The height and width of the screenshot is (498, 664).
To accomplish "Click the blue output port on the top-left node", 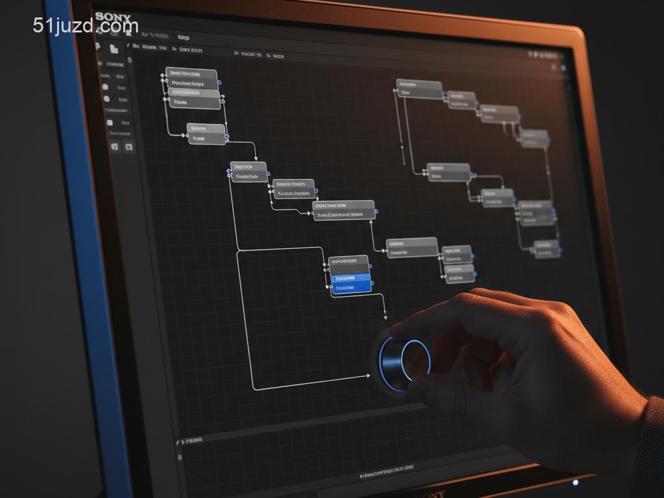I will pos(219,83).
